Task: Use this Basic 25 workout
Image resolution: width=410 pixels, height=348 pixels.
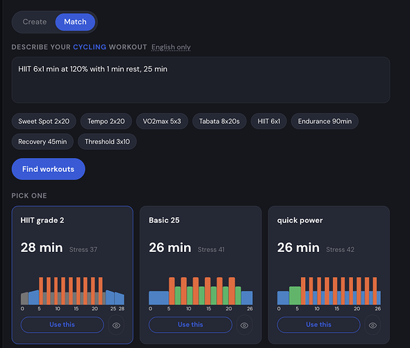Action: point(190,325)
